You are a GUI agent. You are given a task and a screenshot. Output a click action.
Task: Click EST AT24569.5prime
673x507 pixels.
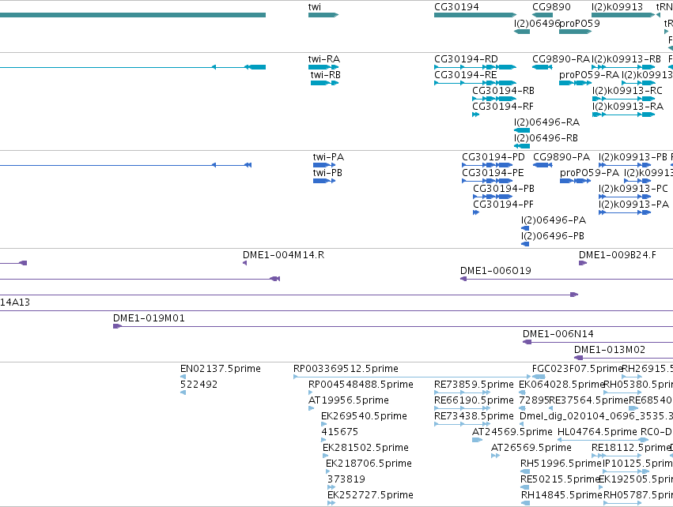[x=478, y=440]
